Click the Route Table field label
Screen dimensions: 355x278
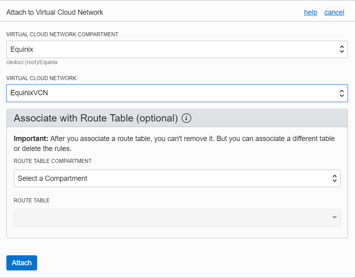coord(32,200)
